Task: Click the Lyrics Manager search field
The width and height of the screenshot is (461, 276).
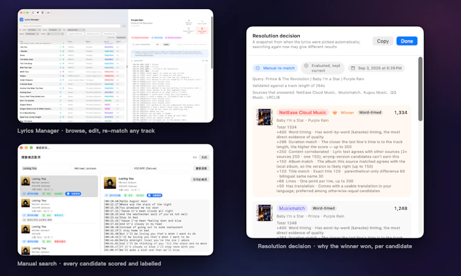Action: (70, 26)
